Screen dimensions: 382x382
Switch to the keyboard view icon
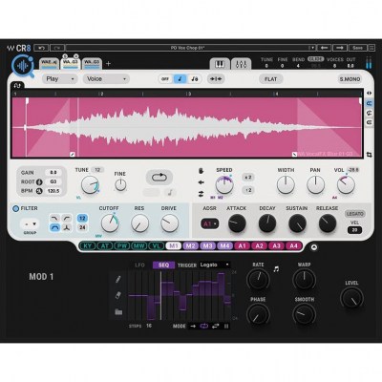(x=220, y=64)
